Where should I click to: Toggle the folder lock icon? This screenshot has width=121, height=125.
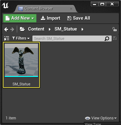tap(114, 29)
